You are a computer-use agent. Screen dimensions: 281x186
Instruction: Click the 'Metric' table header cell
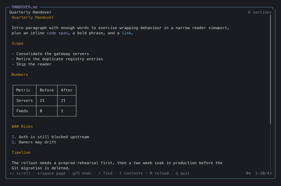24,90
